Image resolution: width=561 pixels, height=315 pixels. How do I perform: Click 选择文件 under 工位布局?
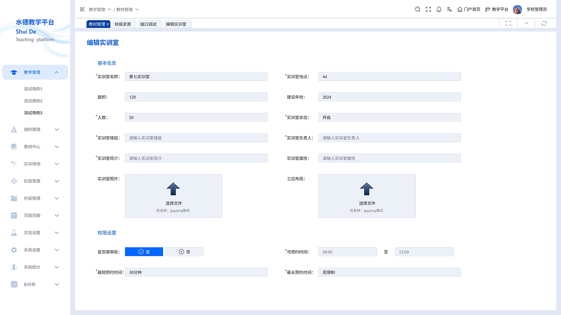367,203
